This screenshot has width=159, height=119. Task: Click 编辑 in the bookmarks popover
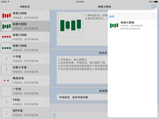pos(112,17)
